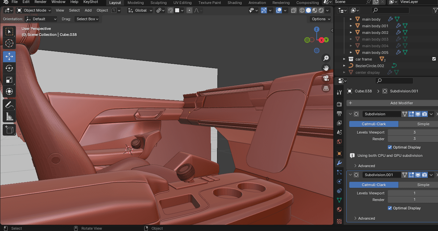Open the Render menu
Viewport: 438px width, 231px height.
[x=41, y=2]
